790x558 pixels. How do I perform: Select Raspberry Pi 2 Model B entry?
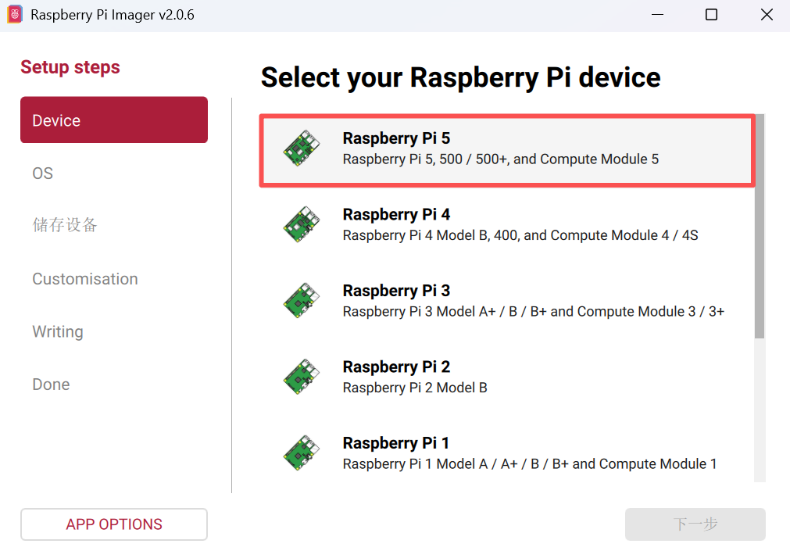click(415, 387)
